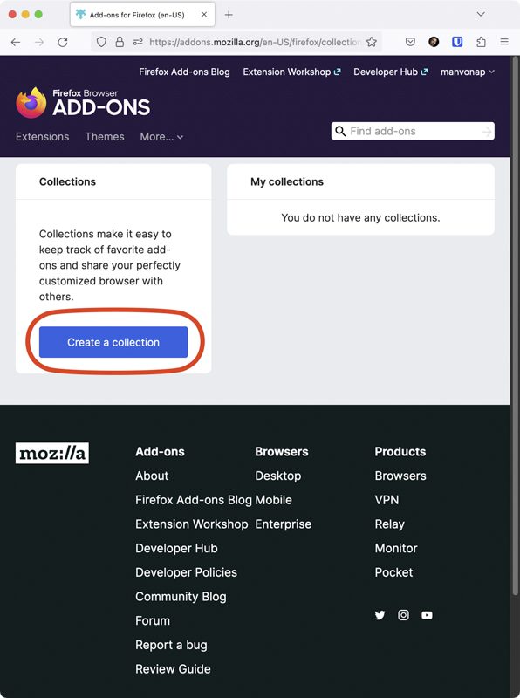
Task: Click the Create a collection button
Action: pos(113,342)
